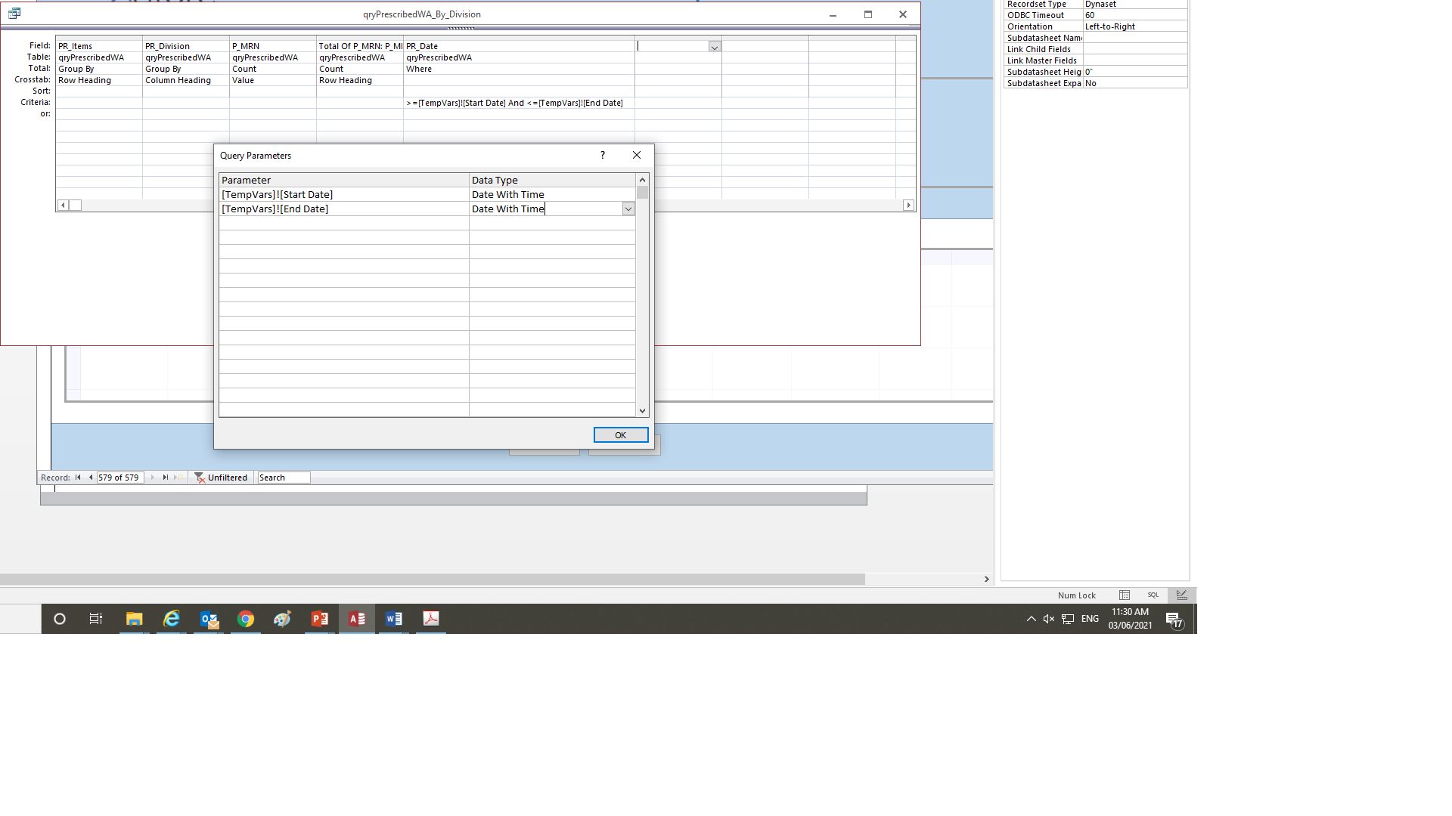Switch to SQL View in status bar
1452x816 pixels.
(x=1153, y=595)
